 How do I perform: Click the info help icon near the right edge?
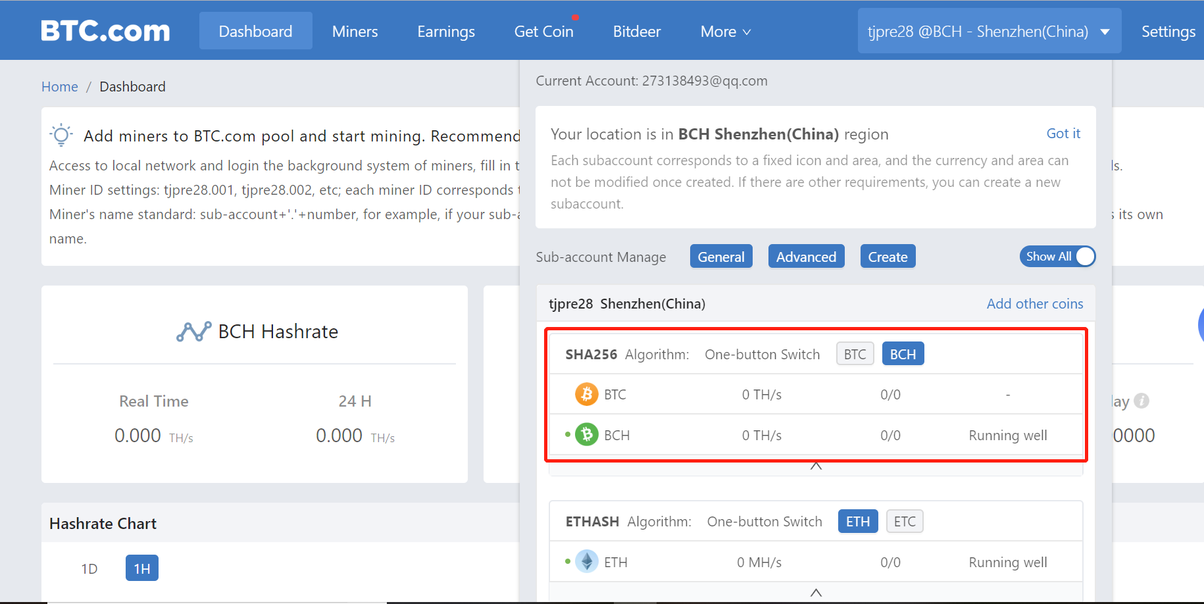1141,401
